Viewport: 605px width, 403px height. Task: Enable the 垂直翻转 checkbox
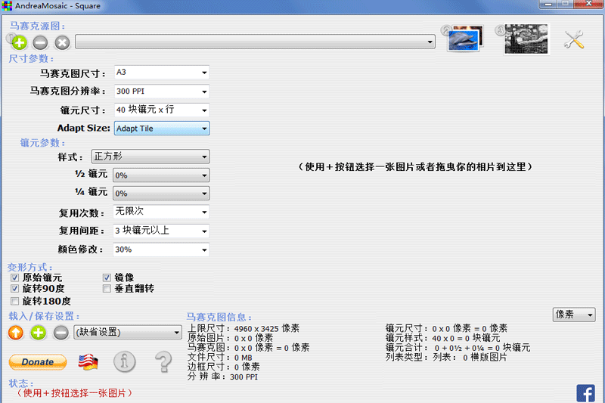(x=107, y=289)
